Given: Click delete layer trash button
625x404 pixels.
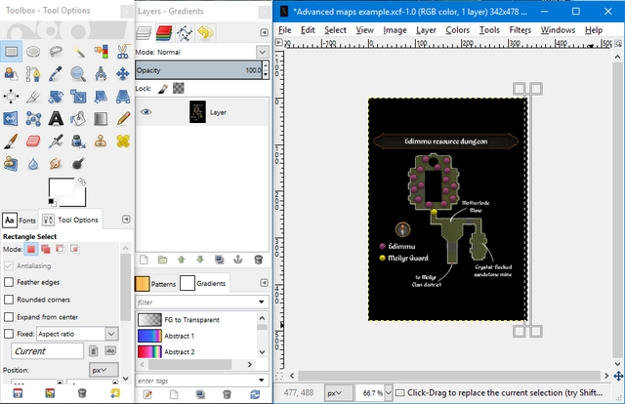Looking at the screenshot, I should tap(258, 260).
